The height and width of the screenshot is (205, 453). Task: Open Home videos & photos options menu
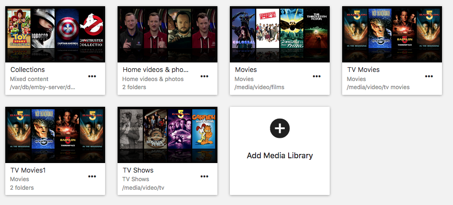coord(204,76)
